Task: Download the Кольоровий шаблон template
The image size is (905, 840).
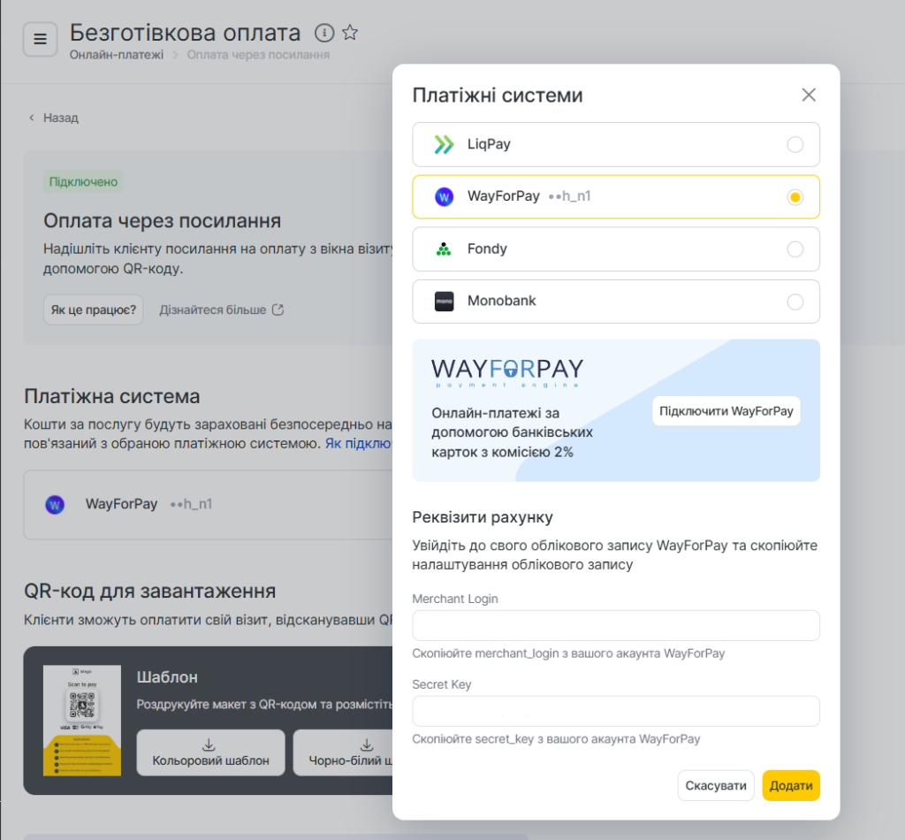Action: coord(210,752)
